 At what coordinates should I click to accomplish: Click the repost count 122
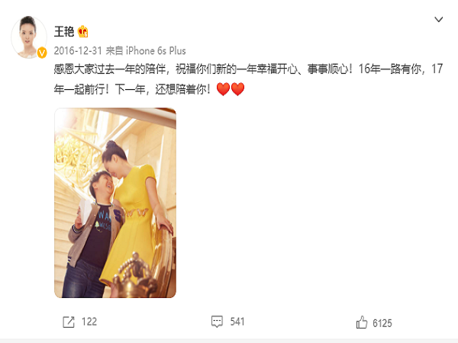(89, 322)
